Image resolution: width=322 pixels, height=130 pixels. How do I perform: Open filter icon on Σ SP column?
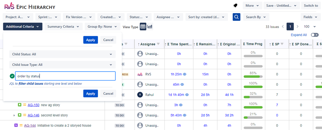coord(282,44)
